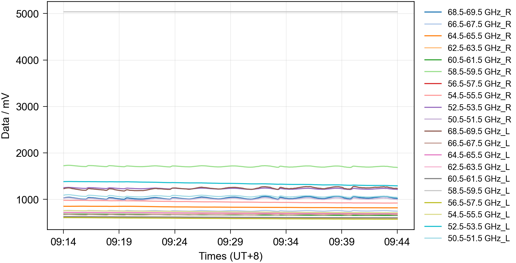The image size is (516, 263).
Task: Click the 58.5-59.5 GHz_L gray legend swatch
Action: pyautogui.click(x=433, y=191)
